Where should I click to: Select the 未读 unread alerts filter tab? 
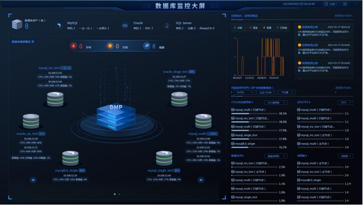point(238,28)
